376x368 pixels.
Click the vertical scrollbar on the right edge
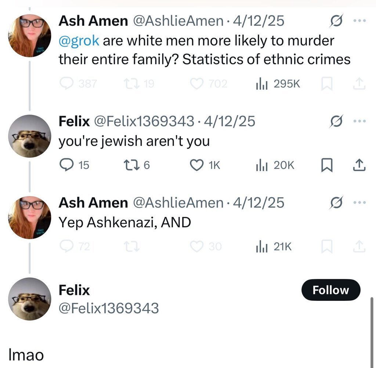click(372, 331)
